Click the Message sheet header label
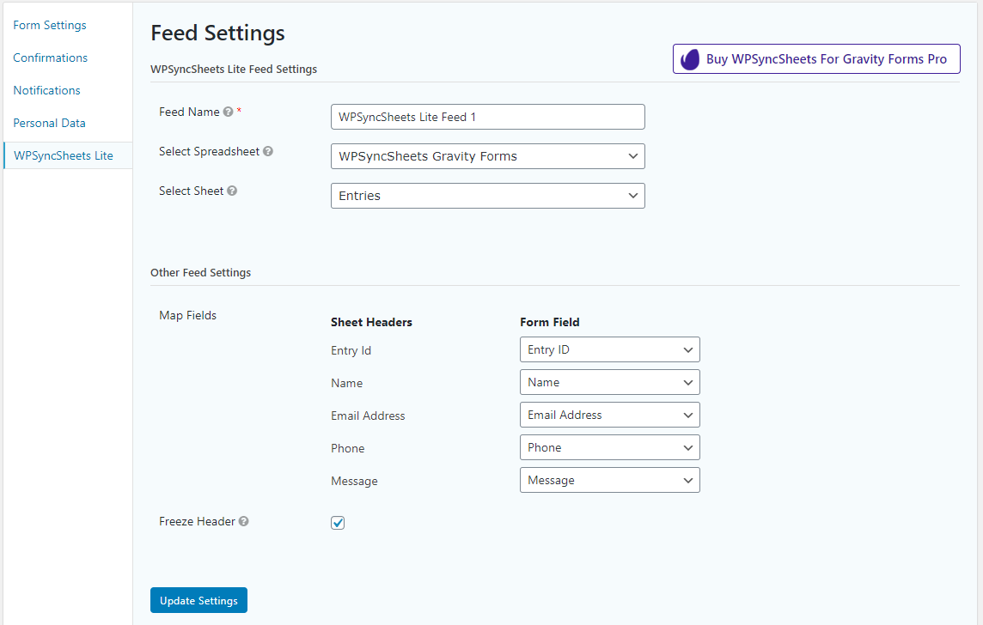This screenshot has height=625, width=983. pos(354,481)
